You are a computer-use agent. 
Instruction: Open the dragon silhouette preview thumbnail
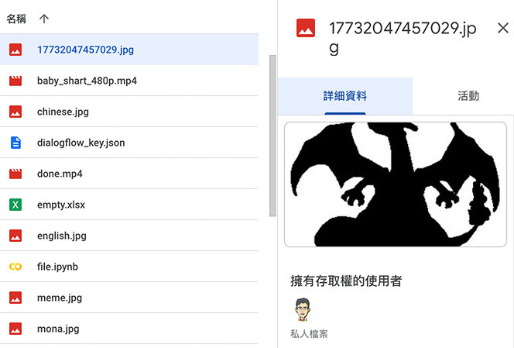pyautogui.click(x=396, y=184)
